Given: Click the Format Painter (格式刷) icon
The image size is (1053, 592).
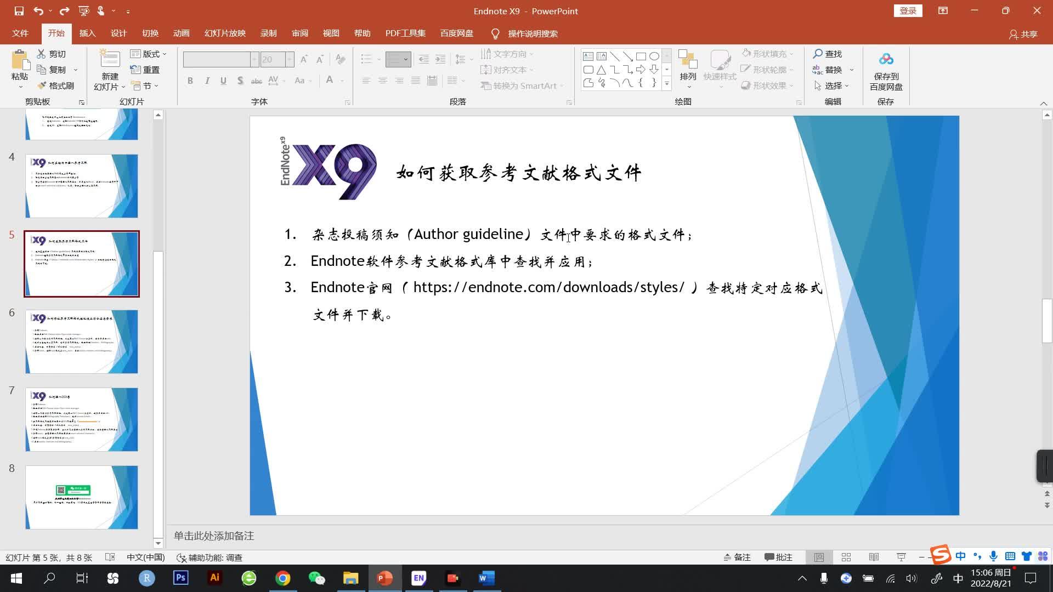Looking at the screenshot, I should 55,86.
